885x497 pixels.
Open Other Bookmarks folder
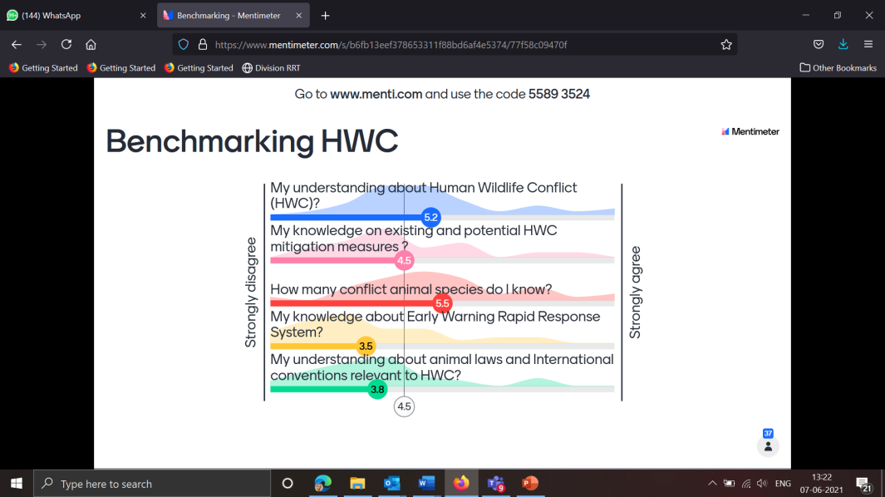(x=838, y=68)
